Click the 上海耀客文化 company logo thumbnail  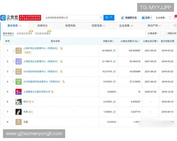[x=19, y=92]
